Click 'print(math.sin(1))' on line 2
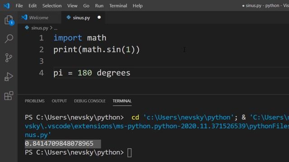This screenshot has height=162, width=289. click(x=97, y=49)
